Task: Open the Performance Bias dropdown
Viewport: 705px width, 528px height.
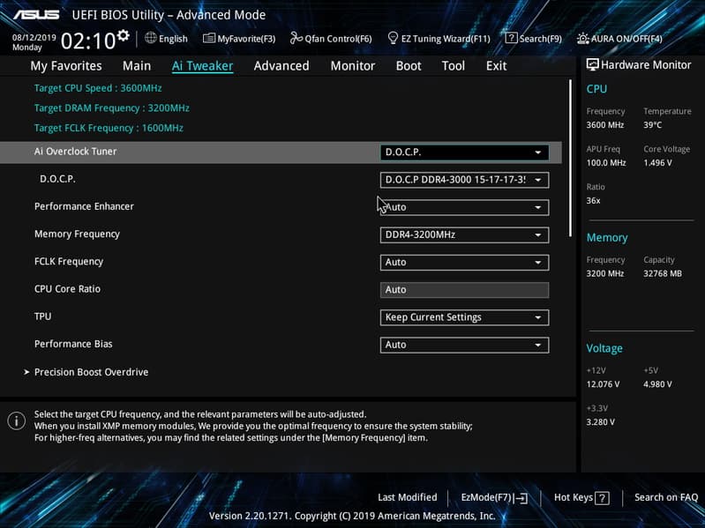Action: [464, 345]
